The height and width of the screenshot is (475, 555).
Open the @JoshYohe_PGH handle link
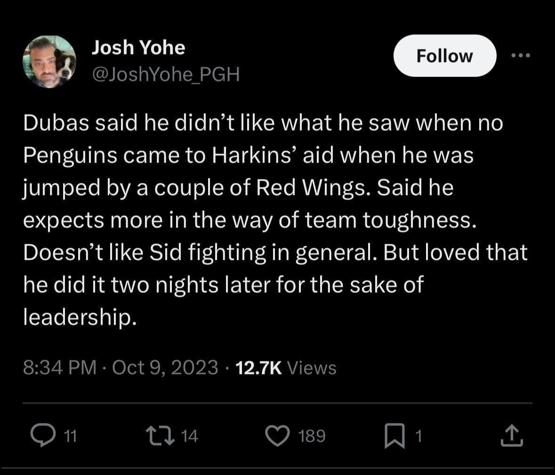[x=166, y=74]
